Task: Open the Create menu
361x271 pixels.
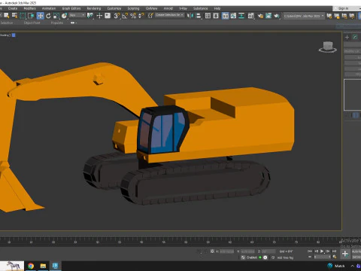Action: [x=13, y=8]
